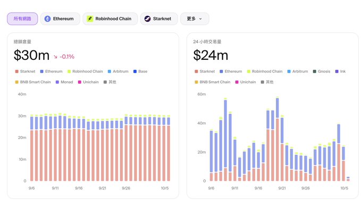Click the 9/26 date label in 總鎖倉量 chart

point(126,188)
